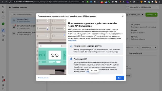The width and height of the screenshot is (162, 91).
Task: Select the b24ua.flamix.software data source
Action: click(x=24, y=27)
